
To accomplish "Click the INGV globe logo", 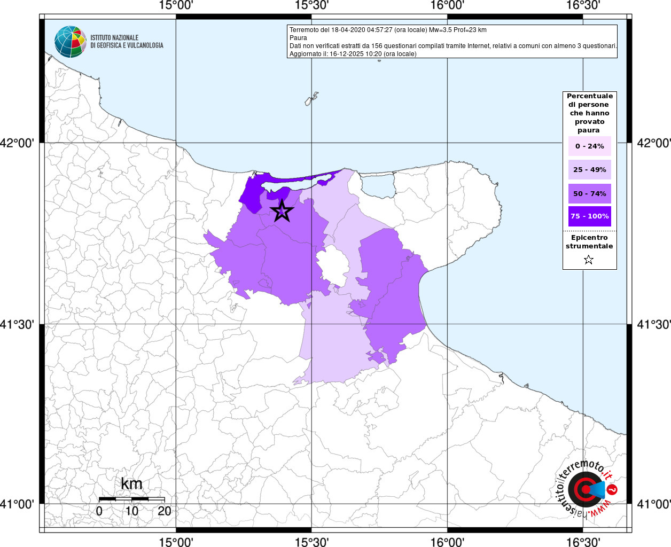I will pyautogui.click(x=70, y=42).
